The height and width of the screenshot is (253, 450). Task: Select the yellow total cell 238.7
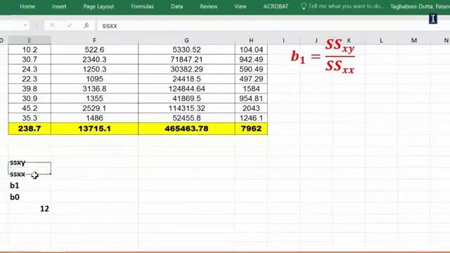click(30, 129)
